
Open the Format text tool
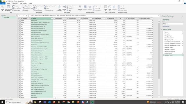[64, 8]
